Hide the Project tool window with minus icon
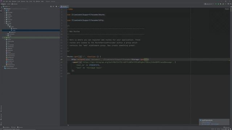 pyautogui.click(x=59, y=6)
